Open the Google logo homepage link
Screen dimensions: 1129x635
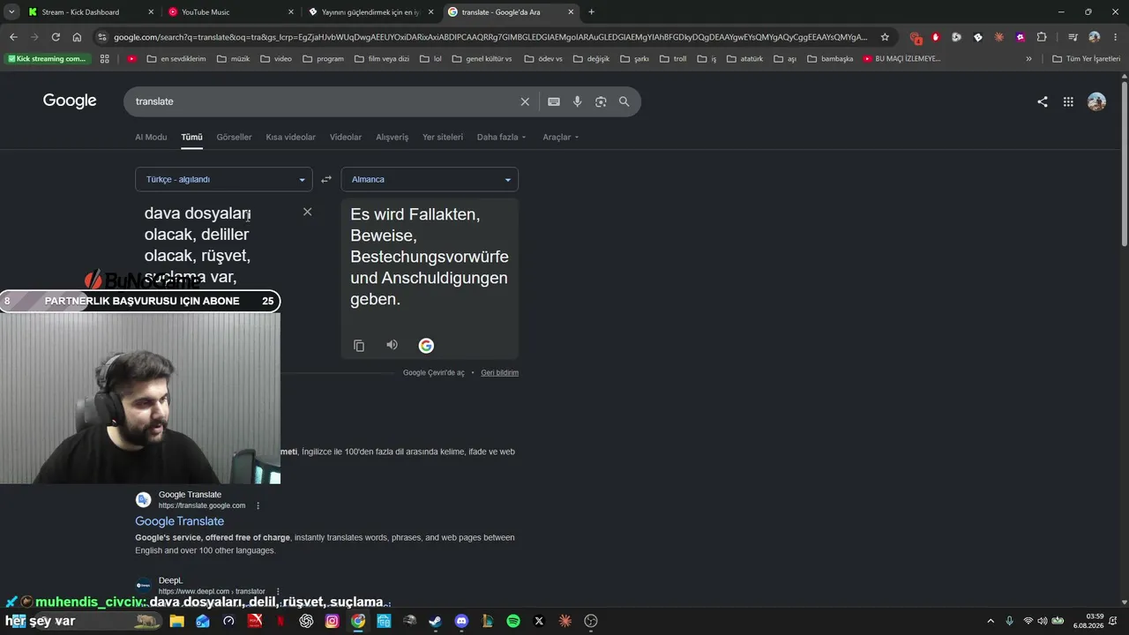(70, 101)
